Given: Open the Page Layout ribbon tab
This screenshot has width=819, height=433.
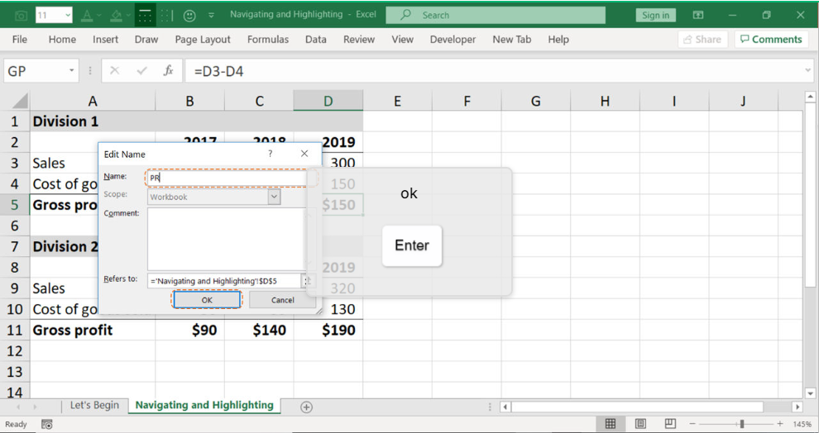Looking at the screenshot, I should 203,40.
